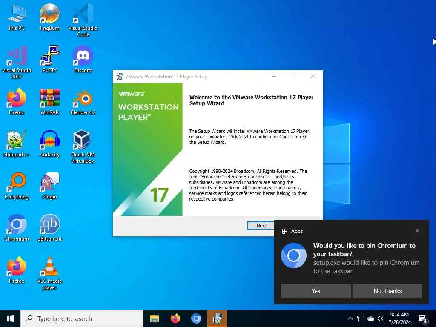Click the Audacity desktop shortcut

pyautogui.click(x=49, y=143)
